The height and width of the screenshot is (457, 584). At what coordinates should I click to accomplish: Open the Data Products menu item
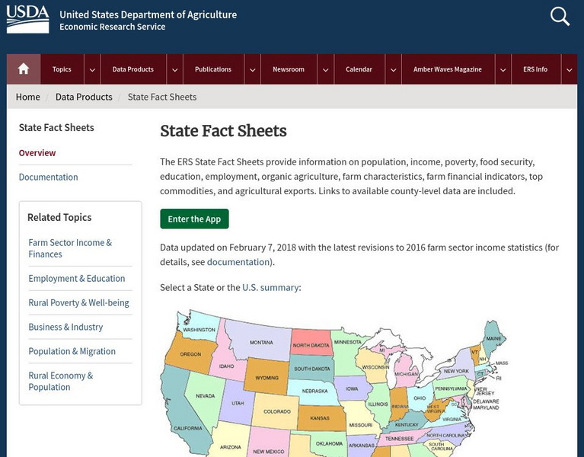[x=133, y=69]
